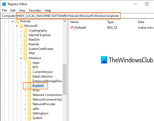Click the Microsoft folder icon

click(x=21, y=26)
